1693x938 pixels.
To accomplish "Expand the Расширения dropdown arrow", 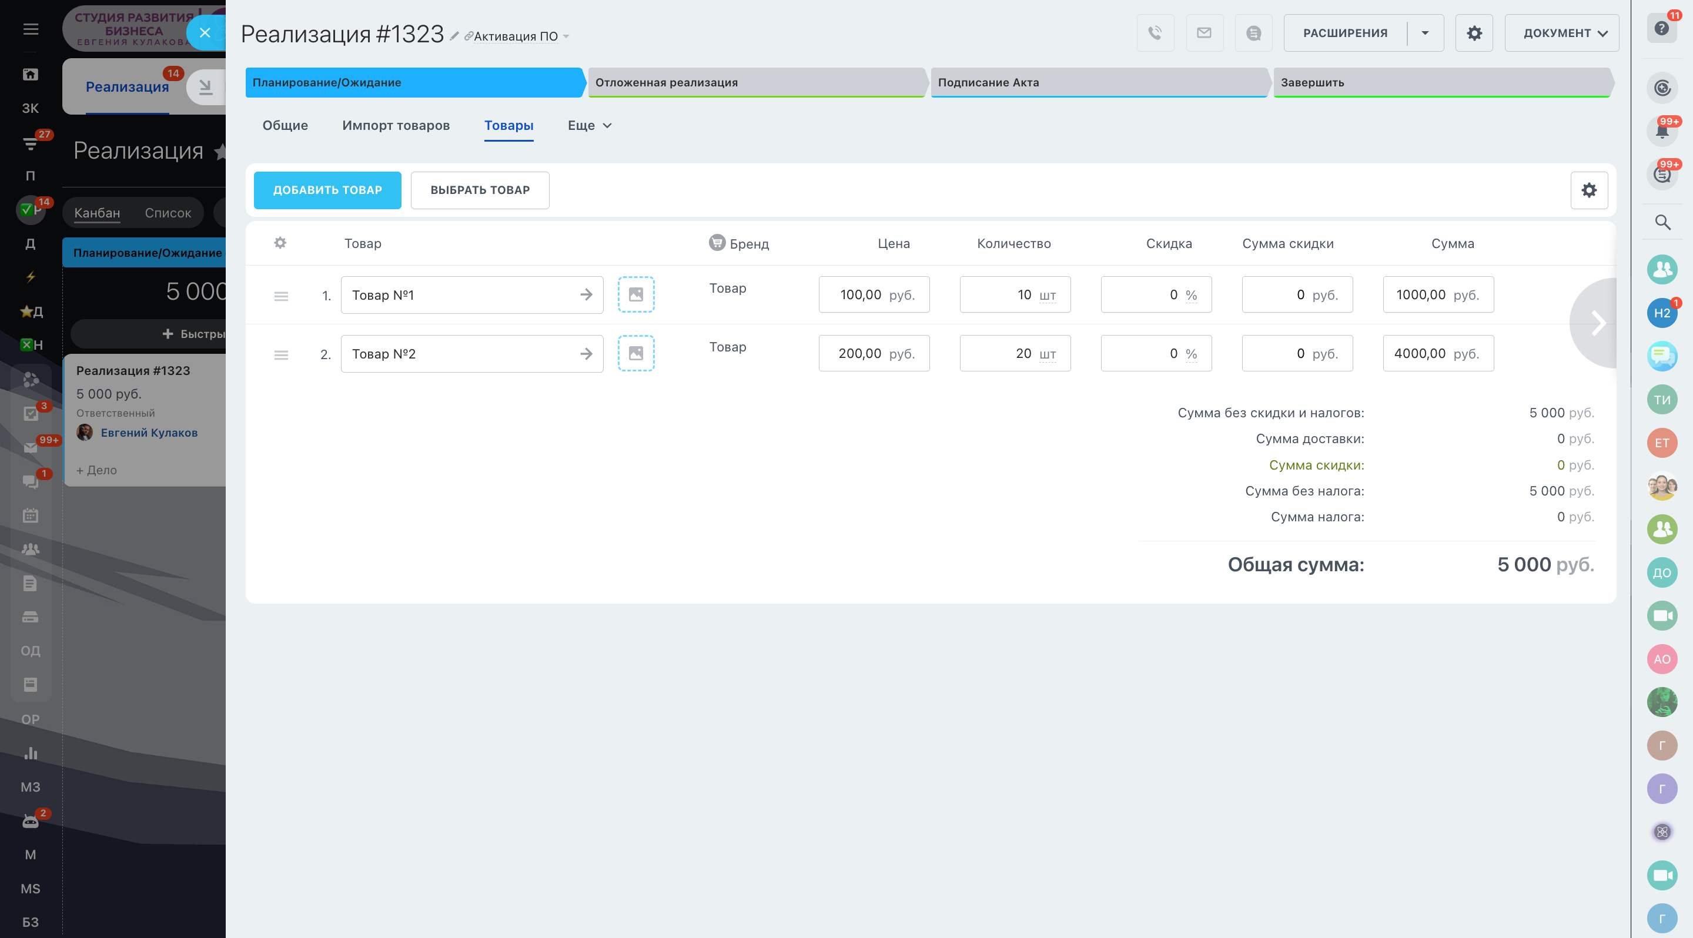I will 1425,33.
